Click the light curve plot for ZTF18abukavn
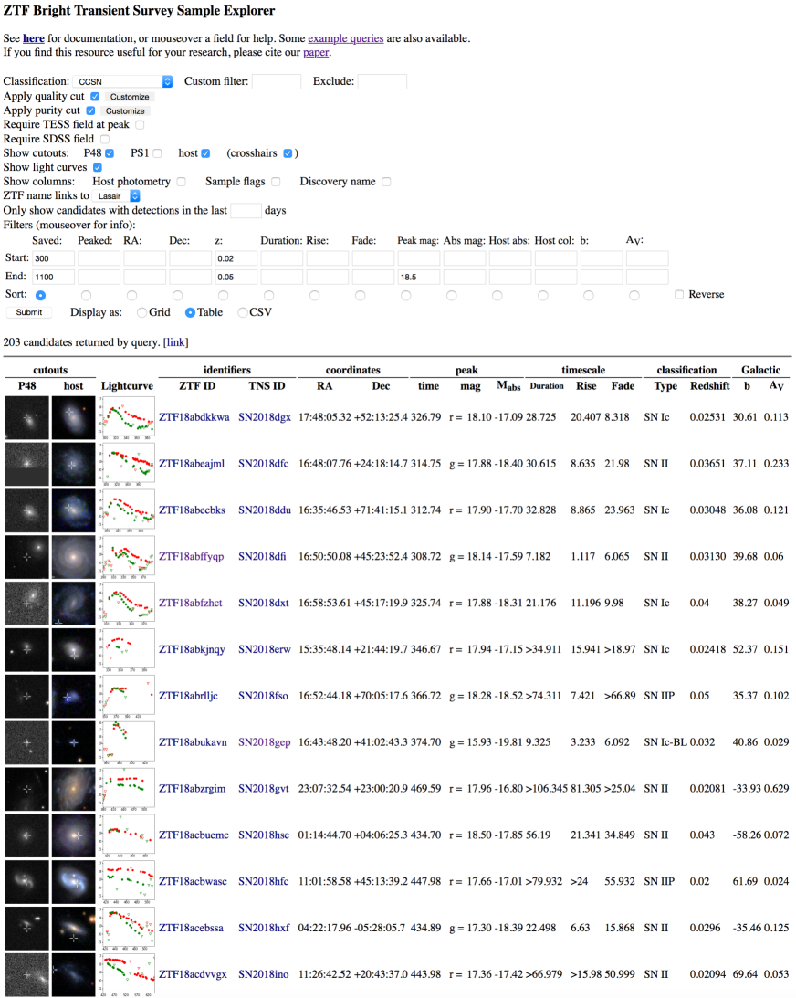Viewport: 796px width, 998px height. 125,742
